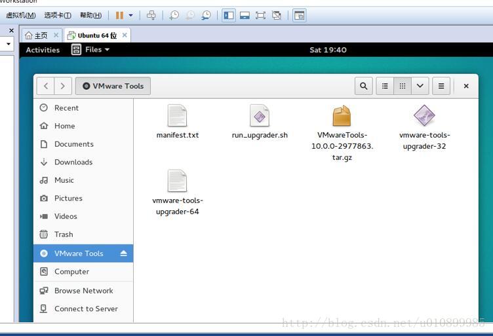Select the run_upgrader.sh script icon
The width and height of the screenshot is (493, 336).
[260, 115]
